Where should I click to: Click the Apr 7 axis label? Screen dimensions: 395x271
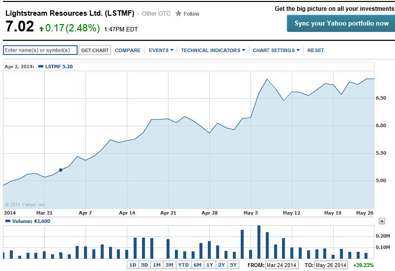[85, 213]
